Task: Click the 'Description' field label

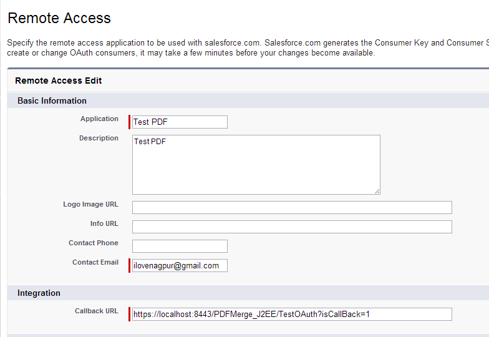Action: (x=99, y=139)
